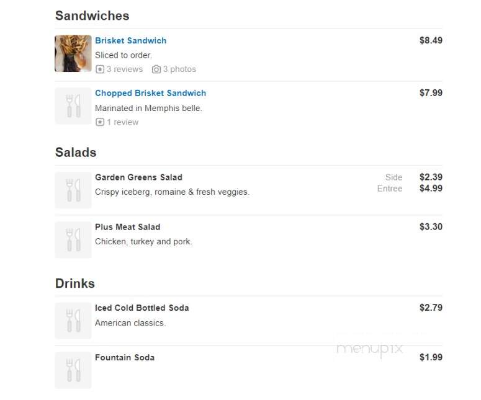View the 3 reviews for Brisket Sandwich
The height and width of the screenshot is (400, 481).
(124, 69)
